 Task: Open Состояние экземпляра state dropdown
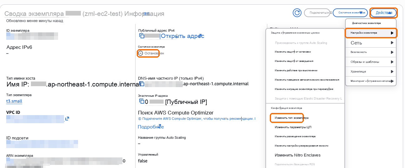[x=350, y=13]
